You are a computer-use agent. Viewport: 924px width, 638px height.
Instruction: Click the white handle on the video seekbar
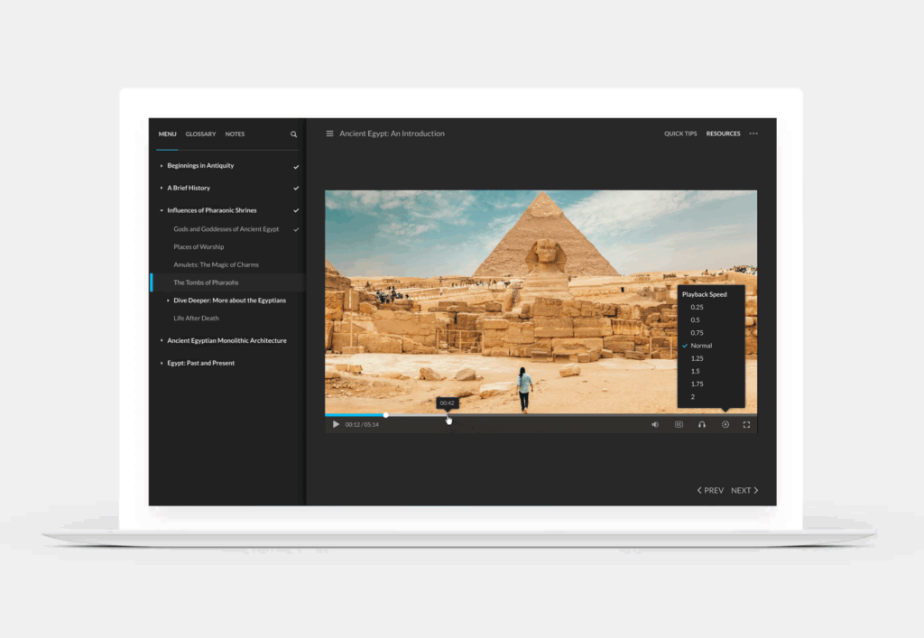point(385,415)
